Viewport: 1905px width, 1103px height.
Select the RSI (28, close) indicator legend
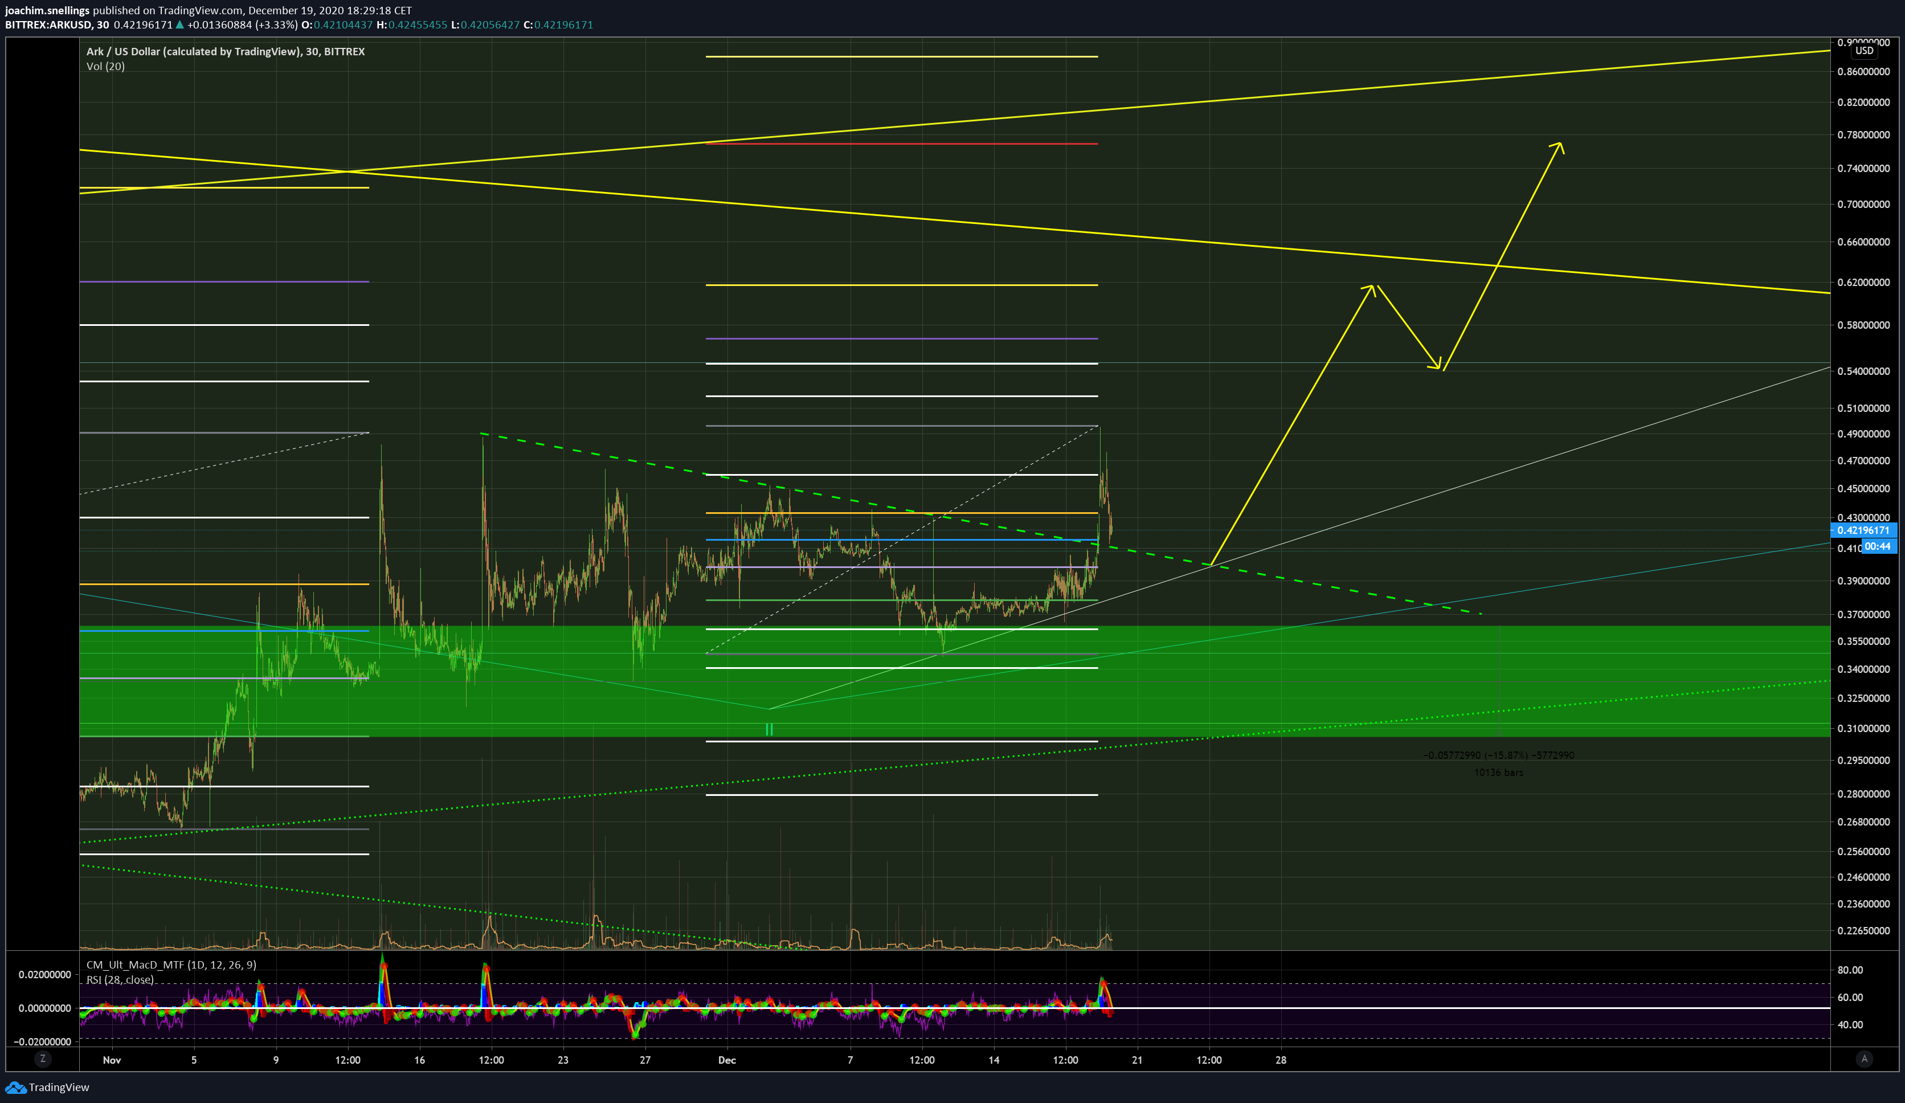[x=120, y=980]
